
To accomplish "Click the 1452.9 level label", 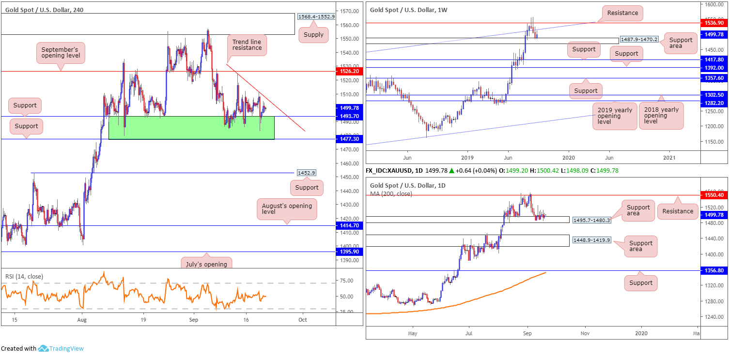I will (x=307, y=173).
